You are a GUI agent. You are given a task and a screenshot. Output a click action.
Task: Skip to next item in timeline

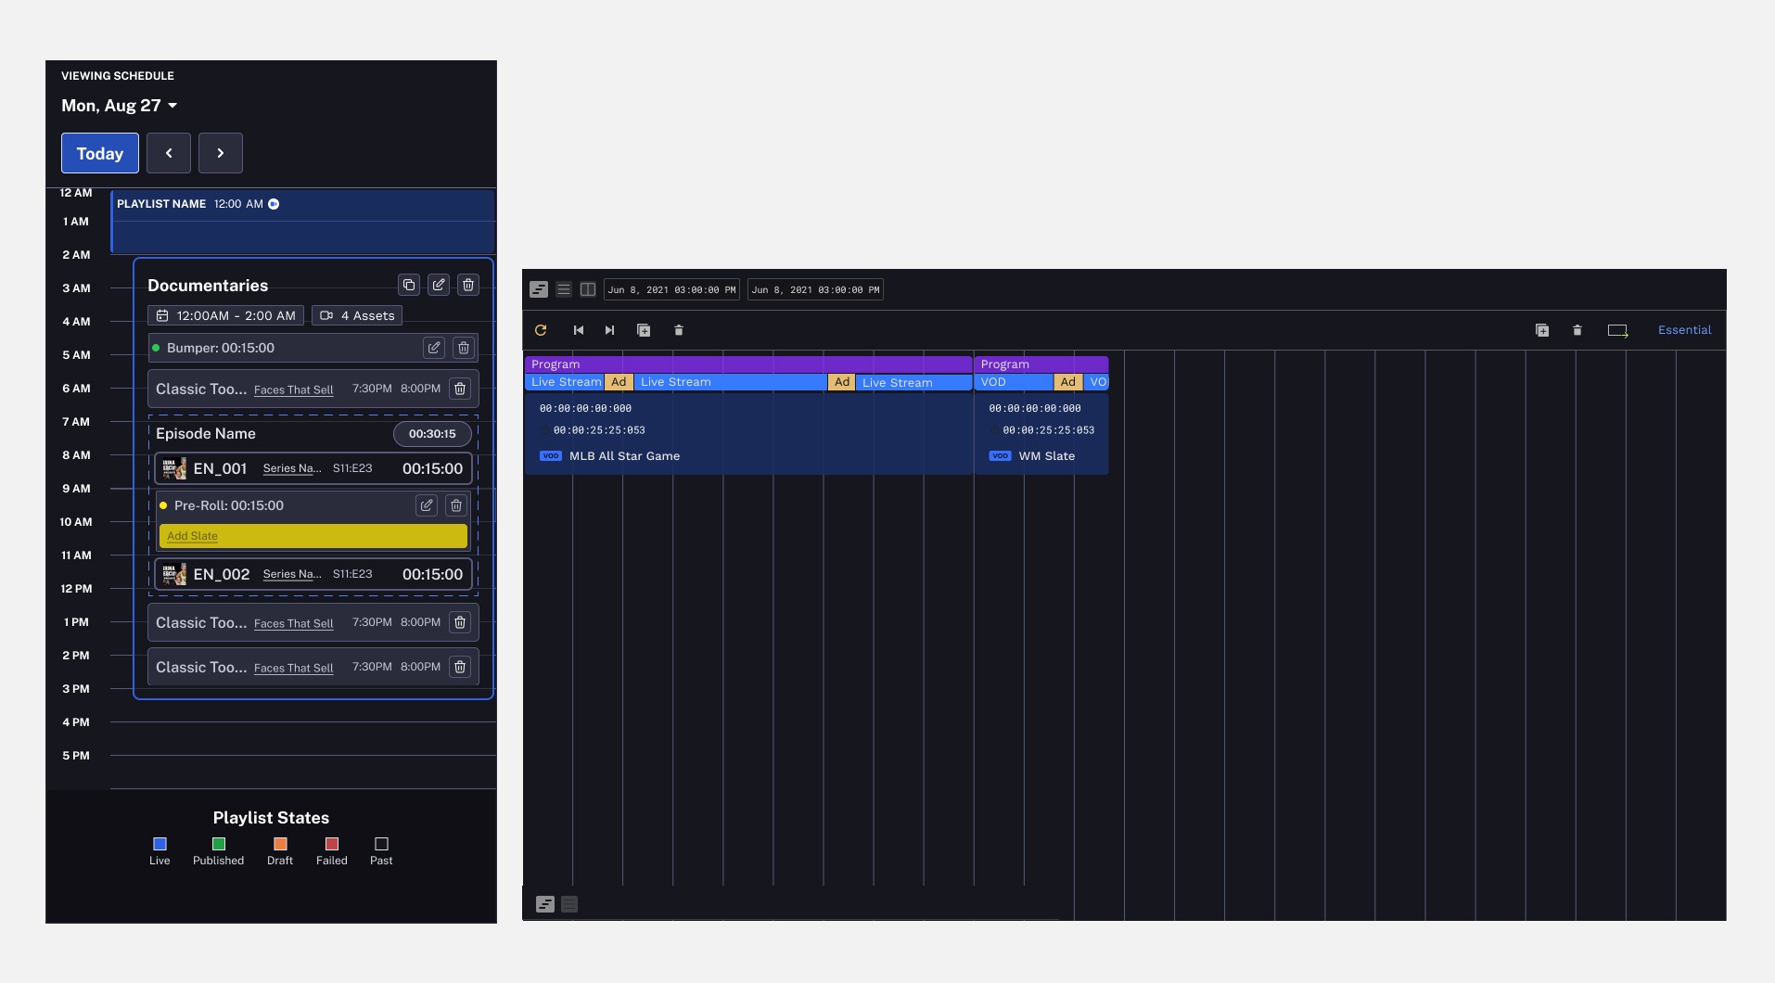coord(609,330)
